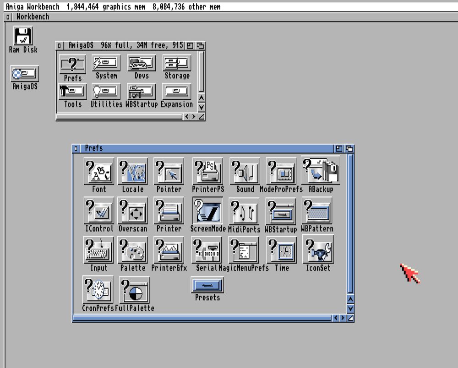Open the PrinterPS preferences icon

(x=207, y=171)
